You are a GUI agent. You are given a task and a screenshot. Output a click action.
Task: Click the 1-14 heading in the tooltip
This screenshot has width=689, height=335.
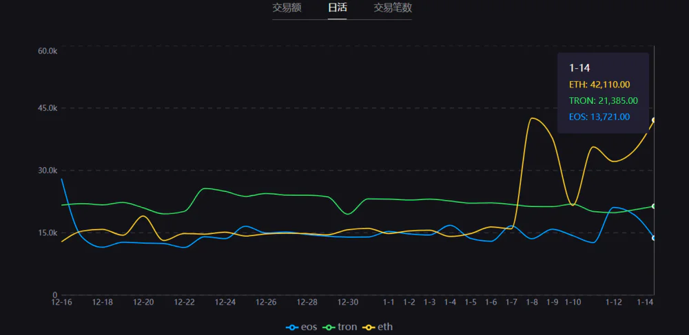tap(579, 68)
